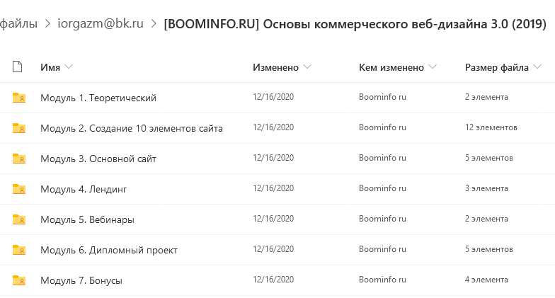Select the Модуль 7 Бонусы folder icon
The height and width of the screenshot is (298, 555).
[x=18, y=280]
